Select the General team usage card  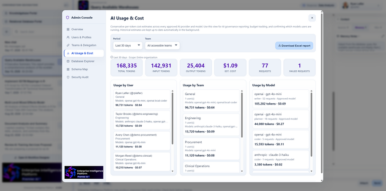click(211, 100)
